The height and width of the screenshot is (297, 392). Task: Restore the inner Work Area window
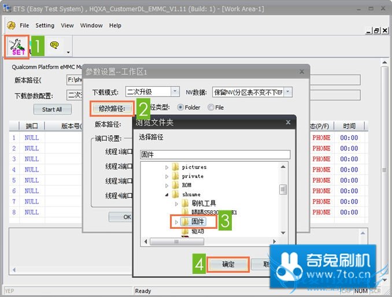(x=376, y=31)
